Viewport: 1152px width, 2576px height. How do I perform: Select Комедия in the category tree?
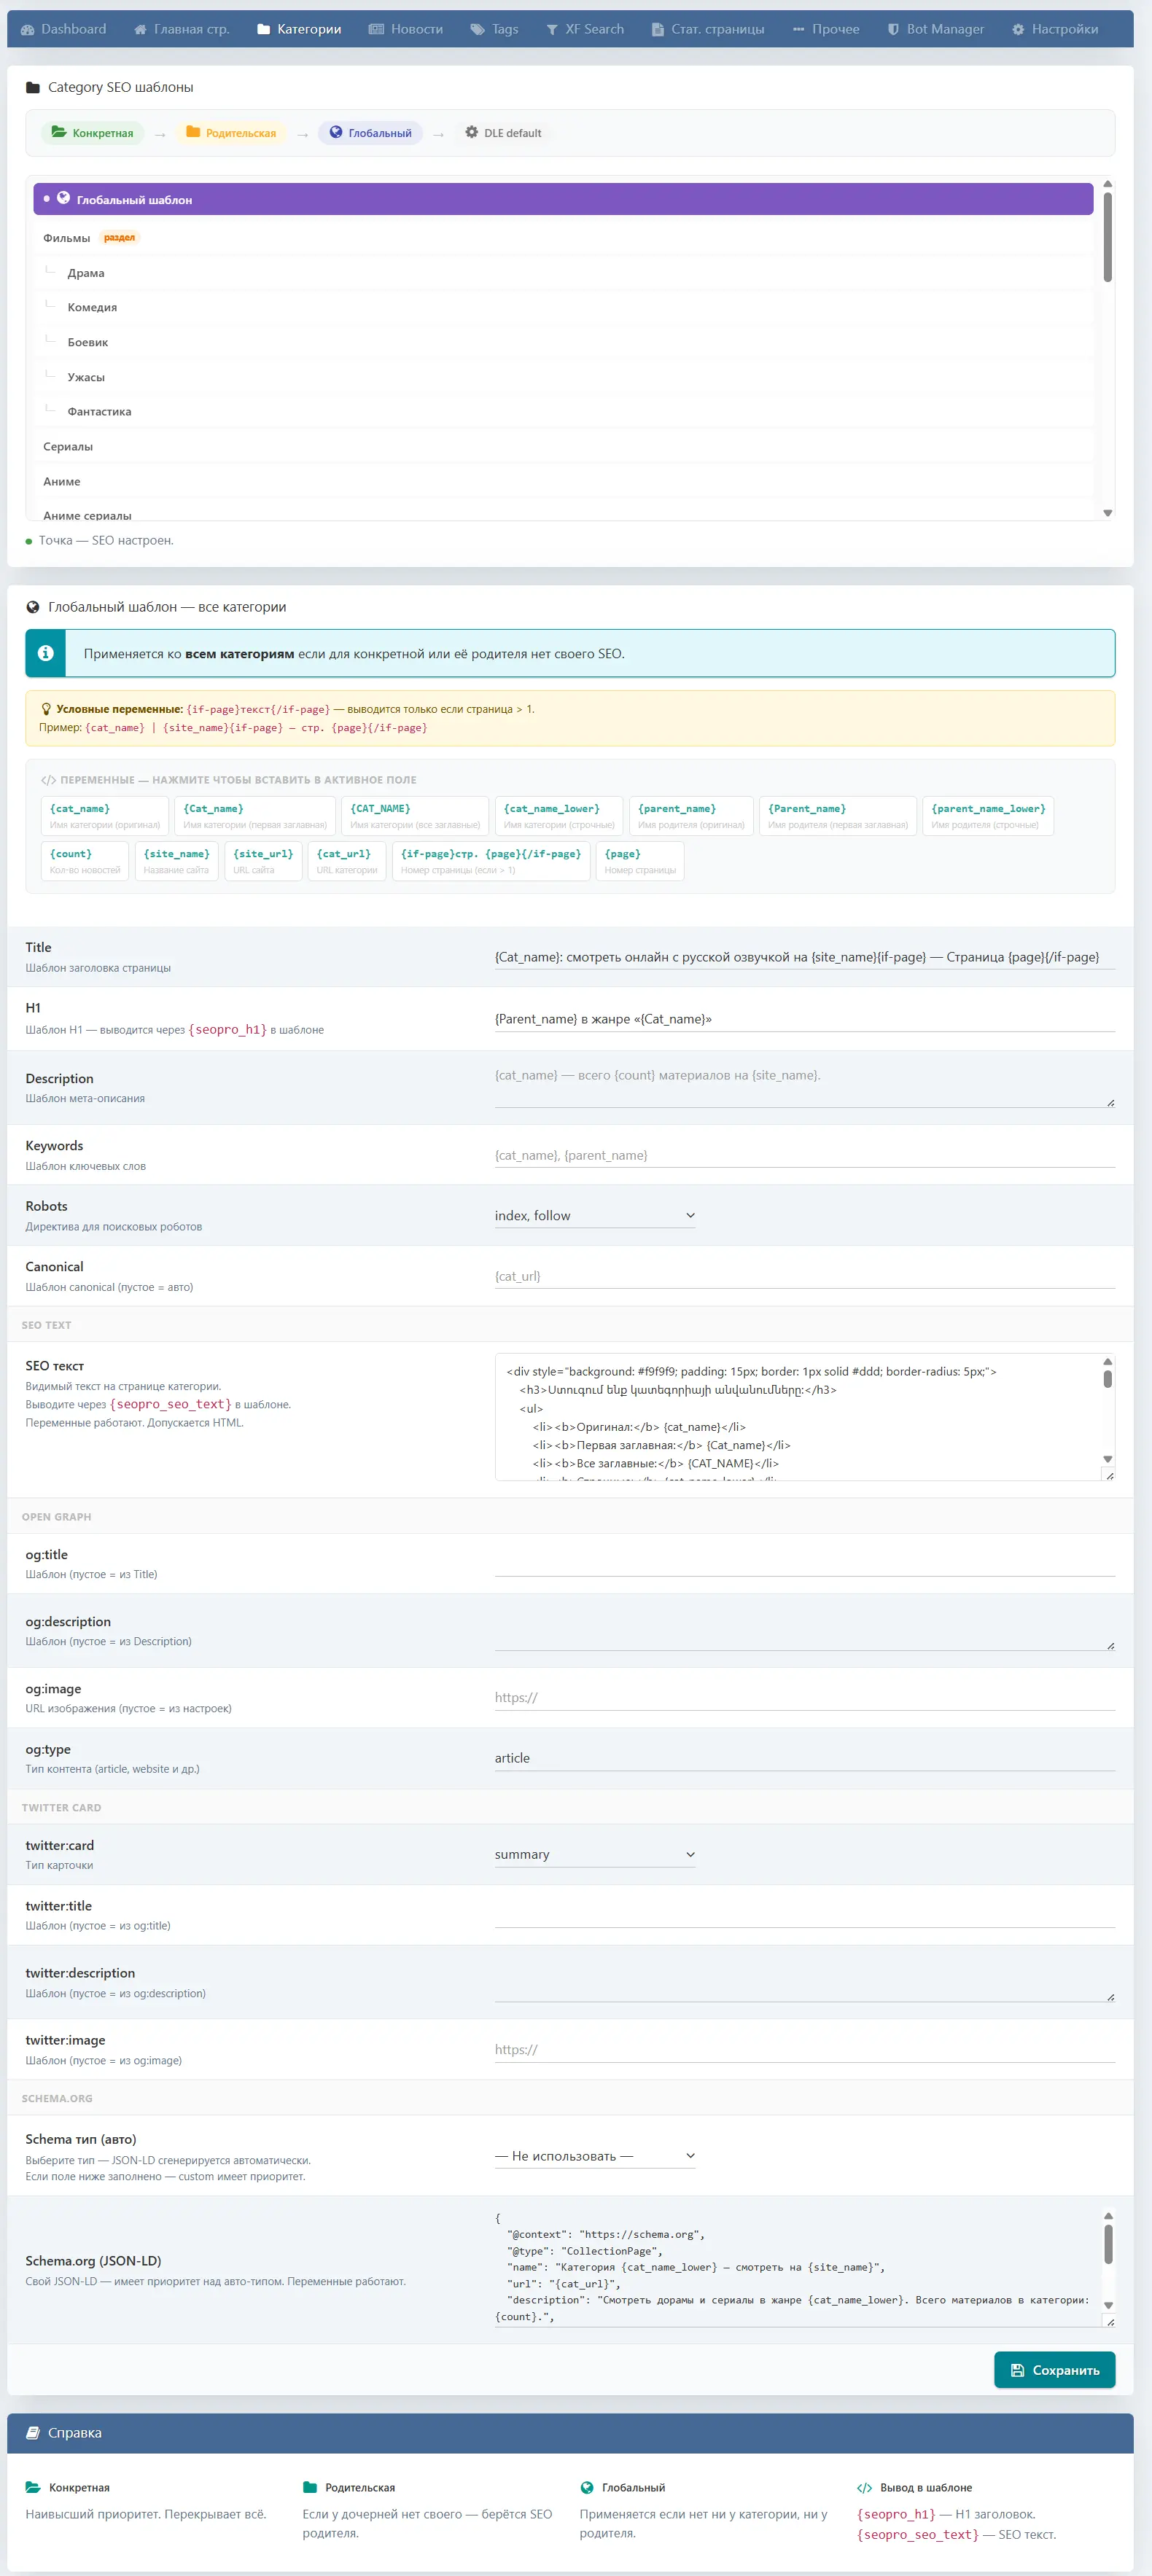92,307
